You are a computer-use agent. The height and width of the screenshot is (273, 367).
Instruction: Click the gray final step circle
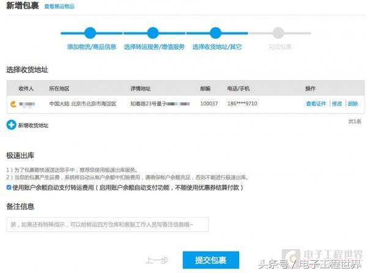pyautogui.click(x=279, y=33)
